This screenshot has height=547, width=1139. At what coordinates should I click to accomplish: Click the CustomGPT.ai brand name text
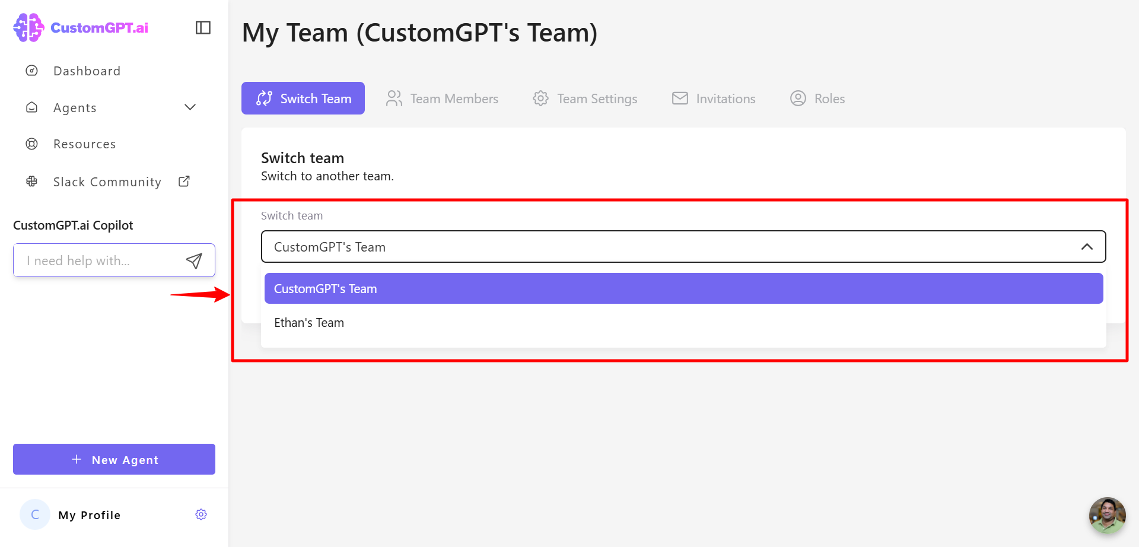[x=100, y=28]
